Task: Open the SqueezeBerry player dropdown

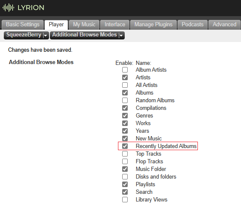Action: point(26,35)
